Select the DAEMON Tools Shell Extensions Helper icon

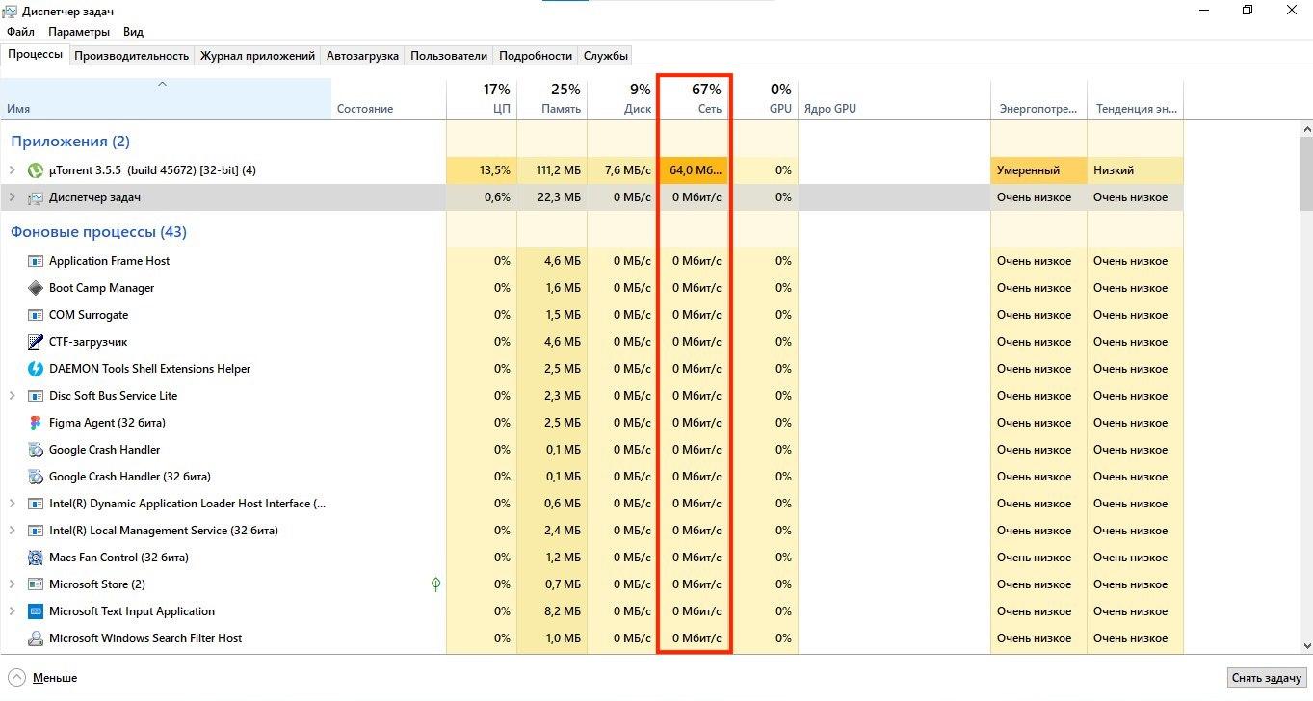36,369
